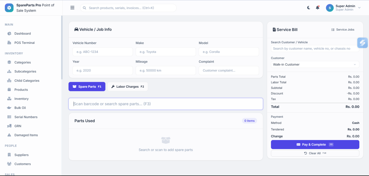Click the car icon in Vehicle / Job Info
Screen dimensions: 369x176
[x=76, y=29]
